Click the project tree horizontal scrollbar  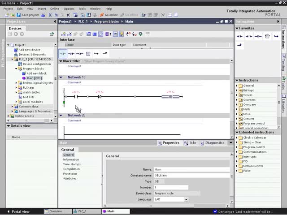point(30,120)
